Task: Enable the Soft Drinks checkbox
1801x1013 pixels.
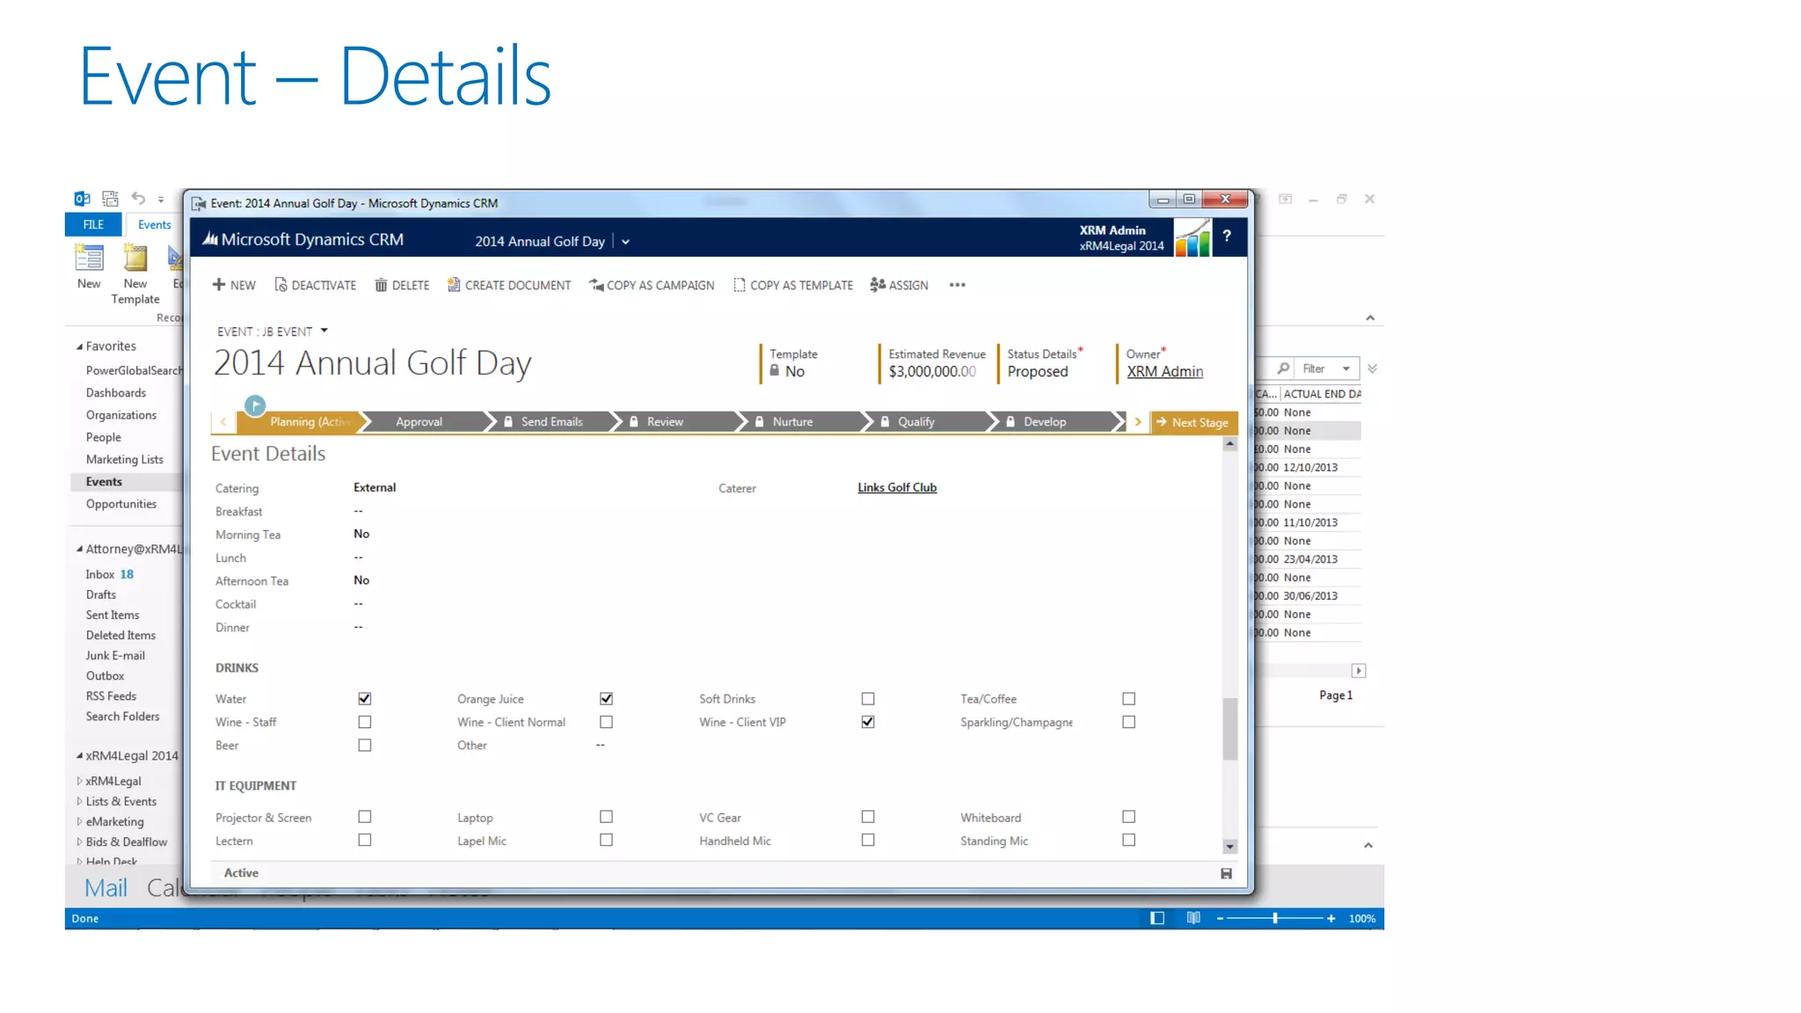Action: tap(868, 699)
